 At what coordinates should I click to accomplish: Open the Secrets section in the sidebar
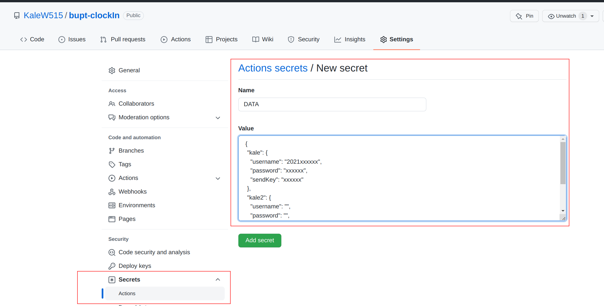165,280
